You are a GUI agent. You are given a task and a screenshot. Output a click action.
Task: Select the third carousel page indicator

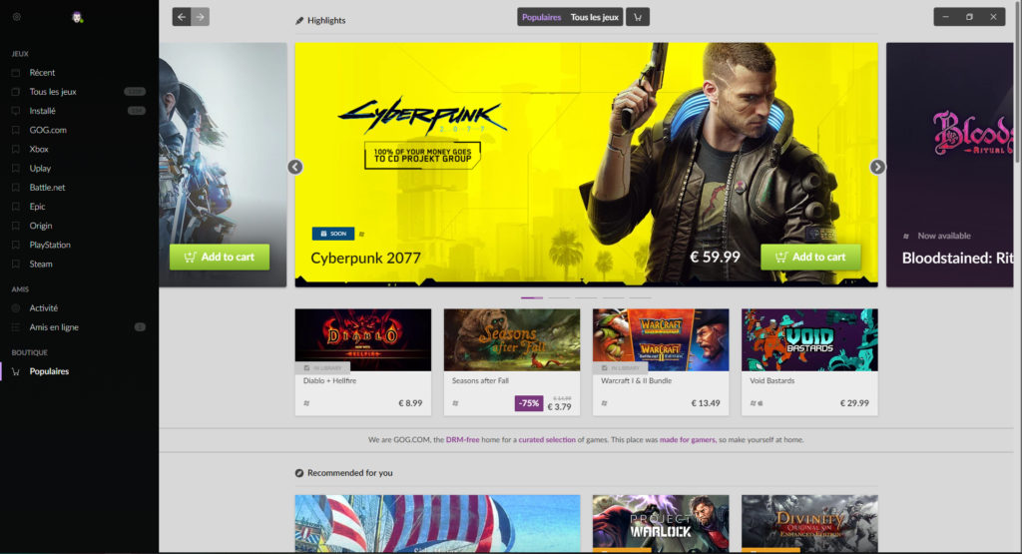point(585,297)
